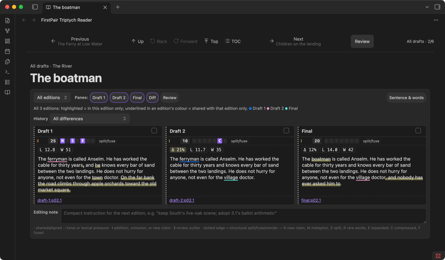Screen dimensions: 445x260
Task: Open the list layout icon in sidebar
Action: pyautogui.click(x=8, y=82)
